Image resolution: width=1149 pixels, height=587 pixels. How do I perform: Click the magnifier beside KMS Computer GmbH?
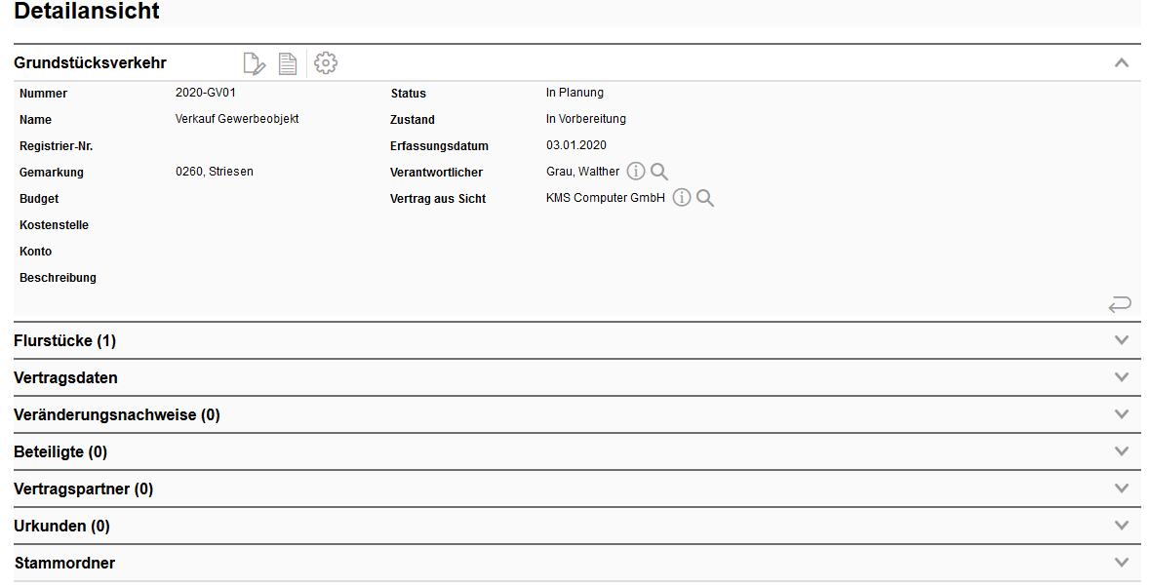coord(705,198)
